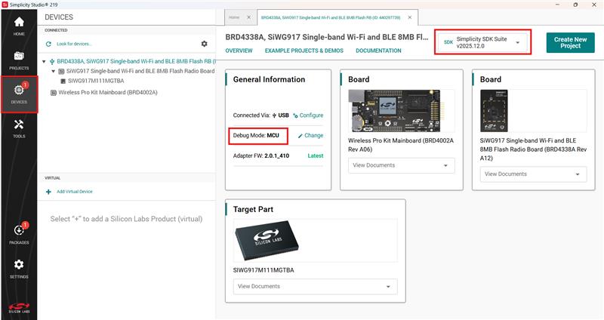
Task: Open the Home sidebar icon
Action: [x=19, y=26]
